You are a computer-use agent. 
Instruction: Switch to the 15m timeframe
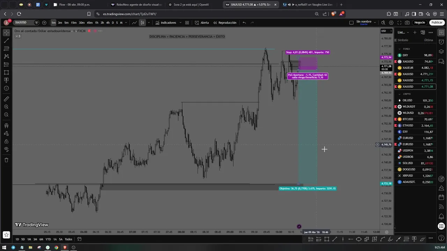pyautogui.click(x=74, y=23)
